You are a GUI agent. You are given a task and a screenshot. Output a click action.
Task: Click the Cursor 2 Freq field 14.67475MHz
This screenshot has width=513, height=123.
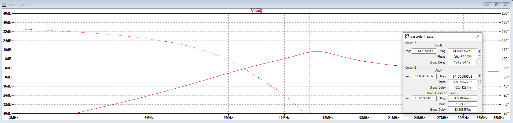[424, 76]
